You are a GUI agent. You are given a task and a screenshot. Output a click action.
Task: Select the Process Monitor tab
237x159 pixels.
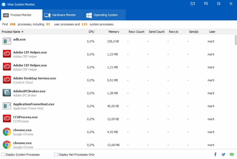point(21,15)
